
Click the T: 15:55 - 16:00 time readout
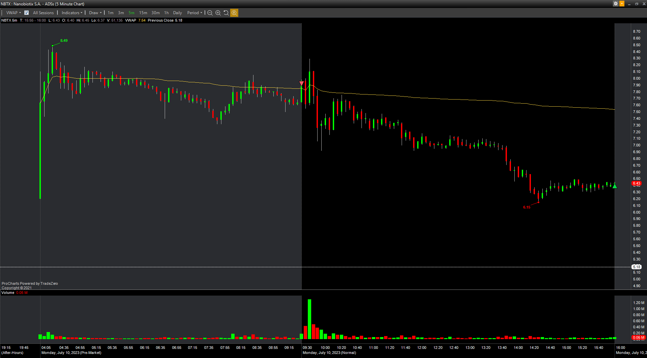point(33,20)
